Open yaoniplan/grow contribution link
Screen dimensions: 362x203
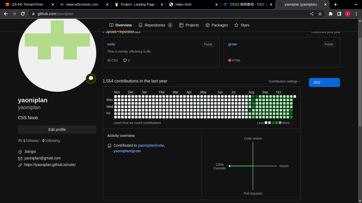tap(127, 151)
